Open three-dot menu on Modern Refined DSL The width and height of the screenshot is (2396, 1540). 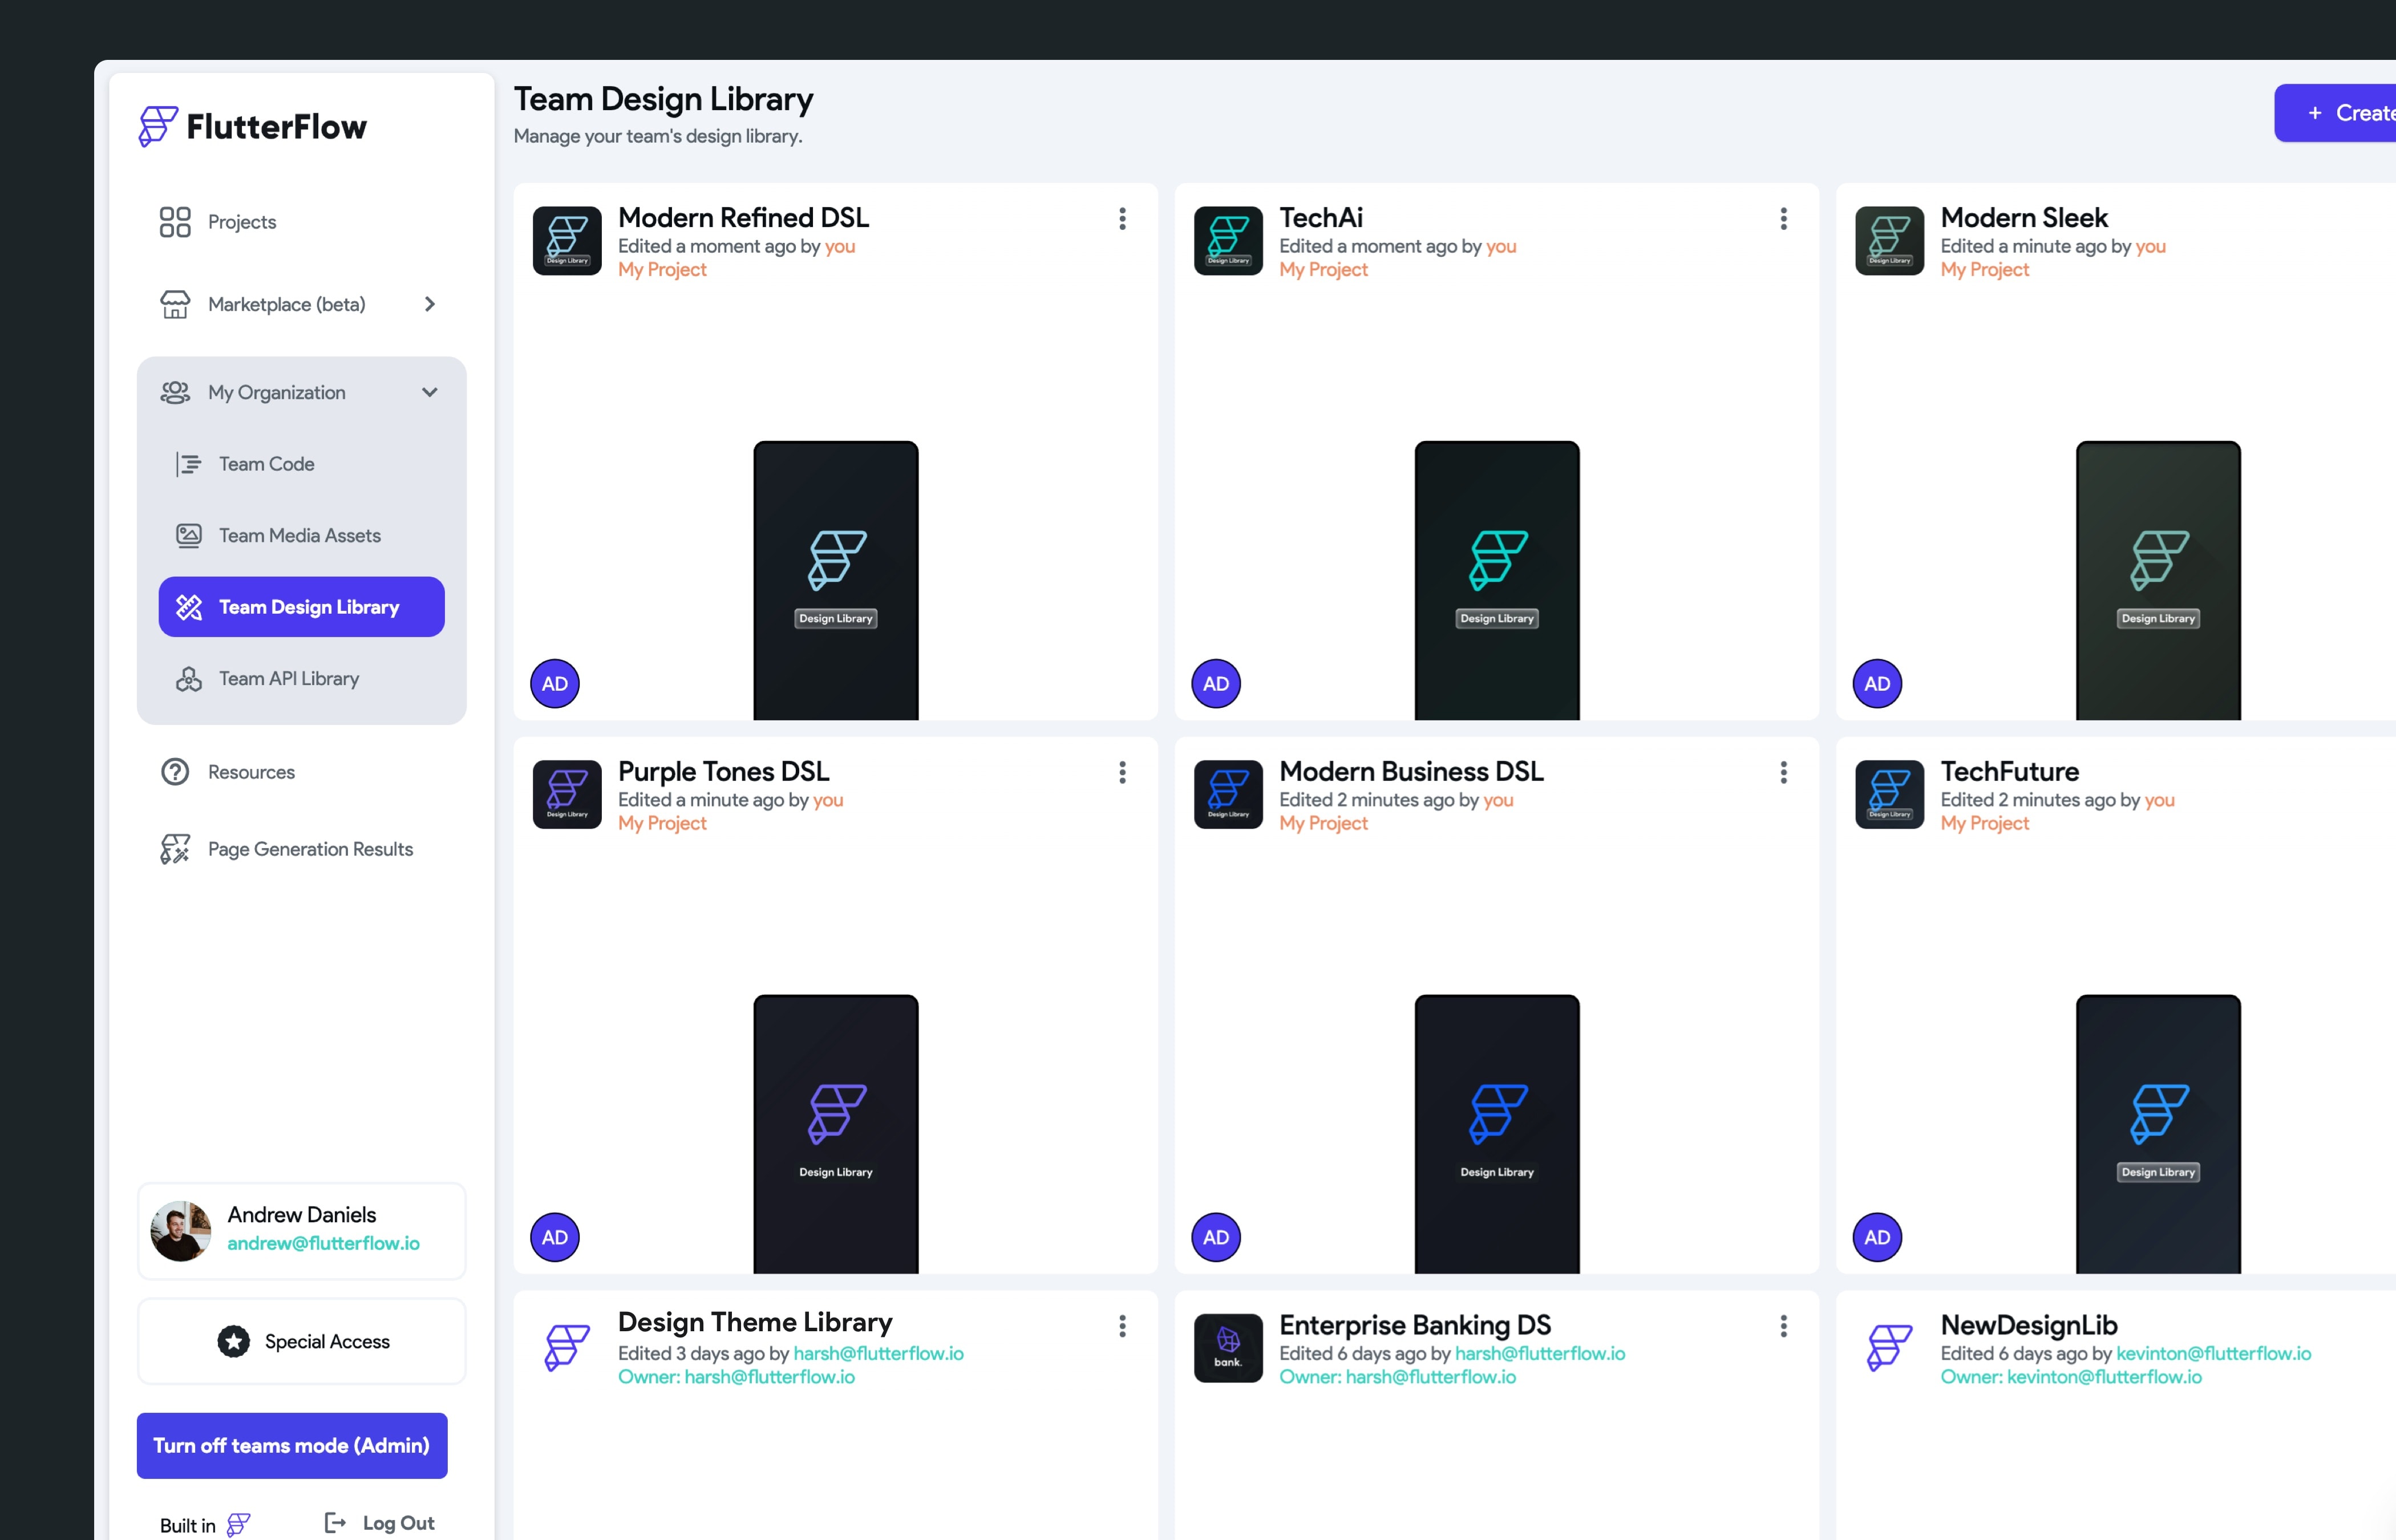click(1122, 219)
